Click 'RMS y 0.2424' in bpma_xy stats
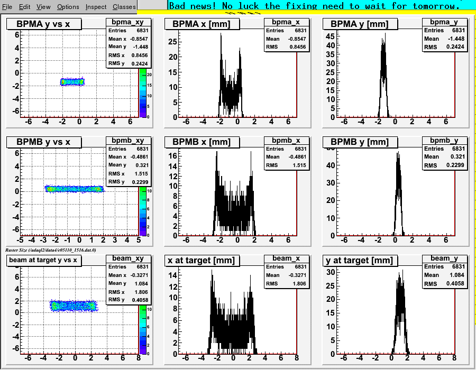This screenshot has width=476, height=370. (x=128, y=63)
